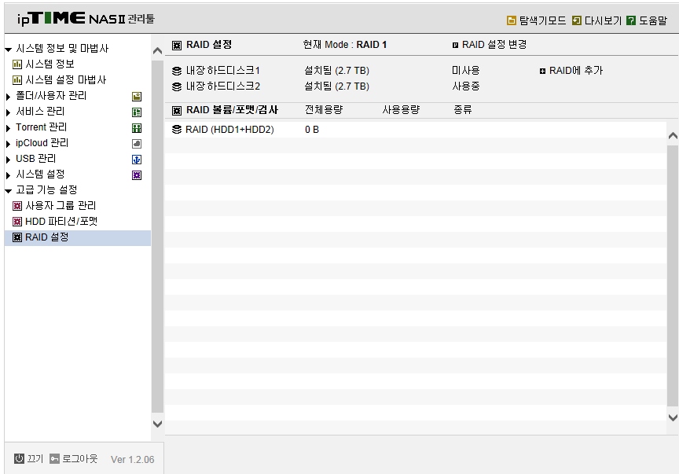
Task: Click the volume list scroll up arrow
Action: [x=673, y=136]
